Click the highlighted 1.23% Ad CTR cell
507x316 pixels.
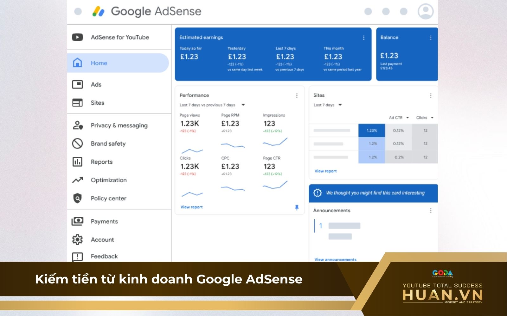point(371,130)
